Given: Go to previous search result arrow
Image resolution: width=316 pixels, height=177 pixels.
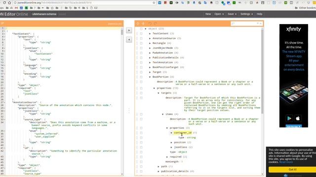Looking at the screenshot, I should [261, 24].
